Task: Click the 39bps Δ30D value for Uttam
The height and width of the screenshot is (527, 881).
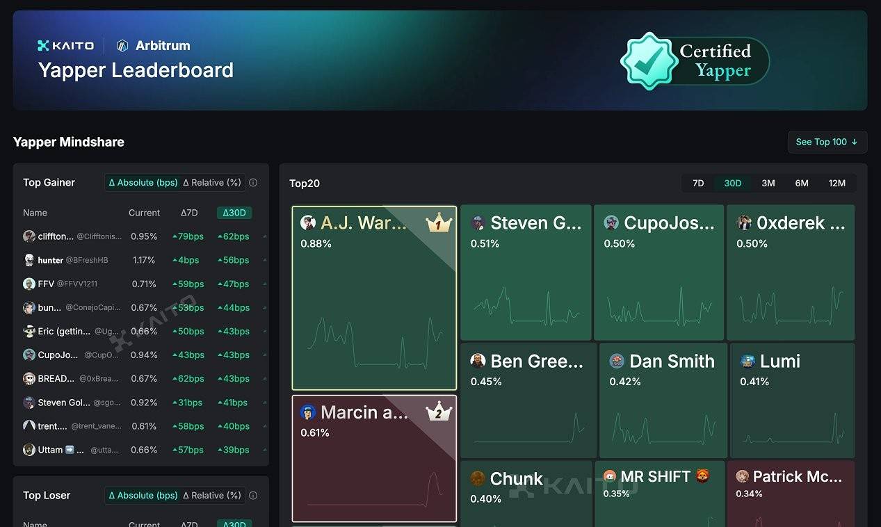Action: [233, 450]
